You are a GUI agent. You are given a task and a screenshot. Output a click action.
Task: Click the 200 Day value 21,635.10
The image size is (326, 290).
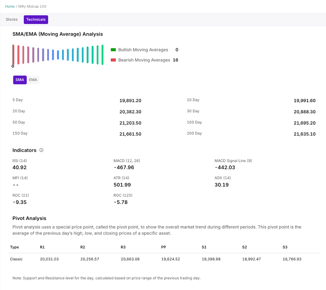click(x=304, y=134)
